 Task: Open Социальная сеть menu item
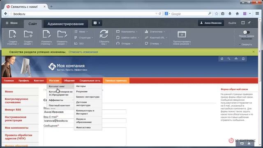tap(90, 81)
